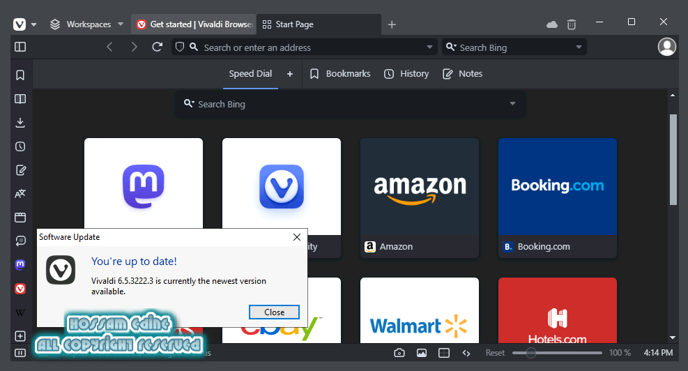The image size is (688, 371).
Task: Open tab tiling options
Action: [x=444, y=353]
